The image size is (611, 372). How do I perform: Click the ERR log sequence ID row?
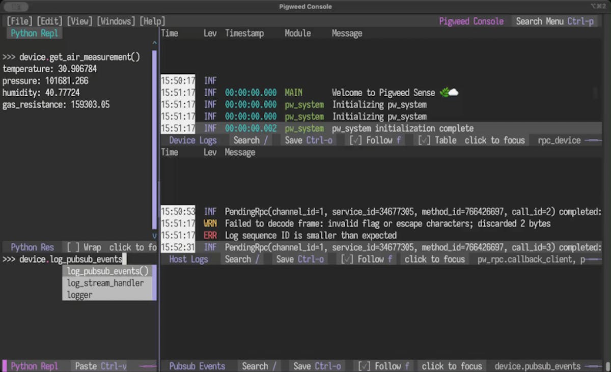click(x=381, y=236)
